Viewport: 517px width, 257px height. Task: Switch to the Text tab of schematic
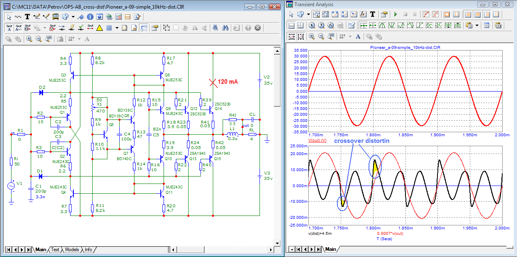click(55, 249)
